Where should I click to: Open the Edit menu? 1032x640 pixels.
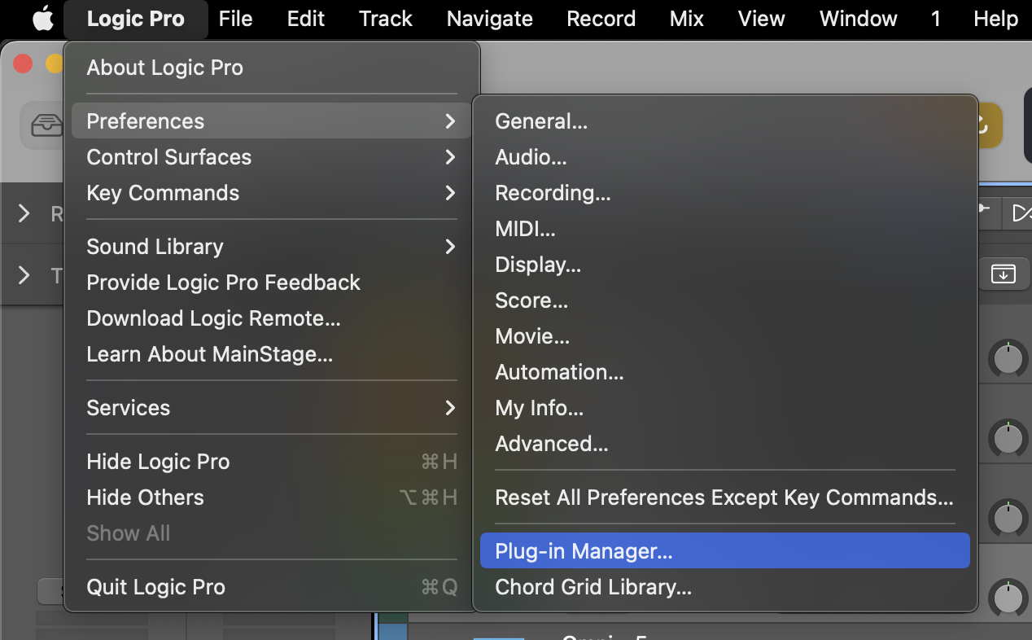point(306,19)
